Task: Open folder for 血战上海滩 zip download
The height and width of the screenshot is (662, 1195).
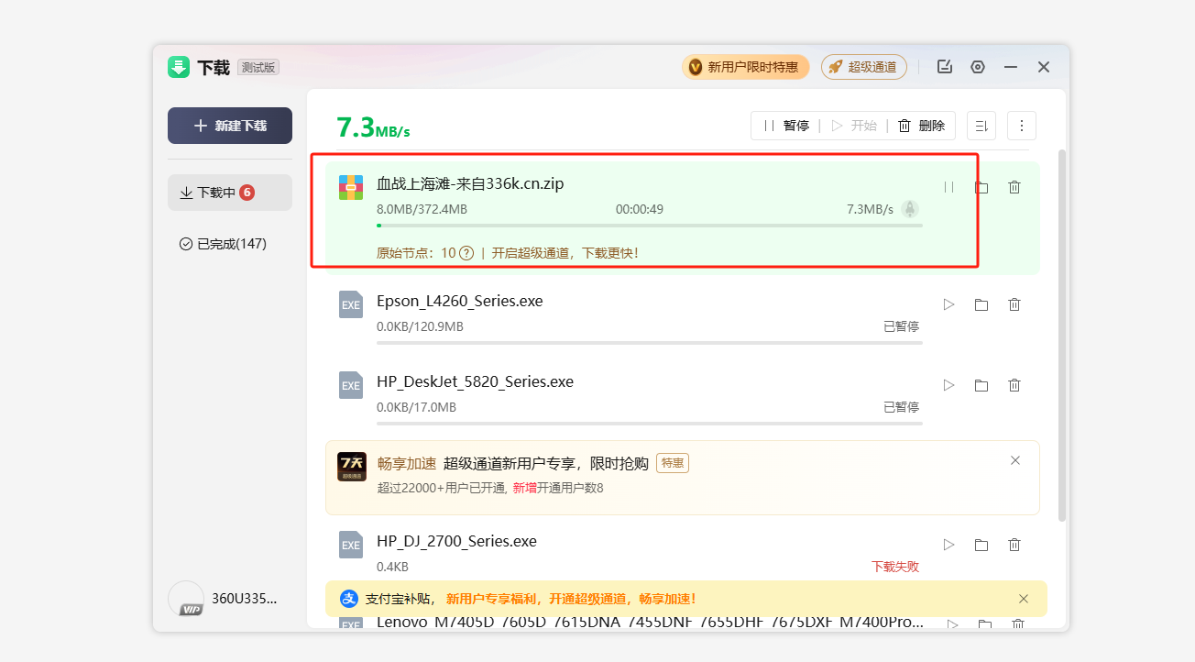Action: coord(981,187)
